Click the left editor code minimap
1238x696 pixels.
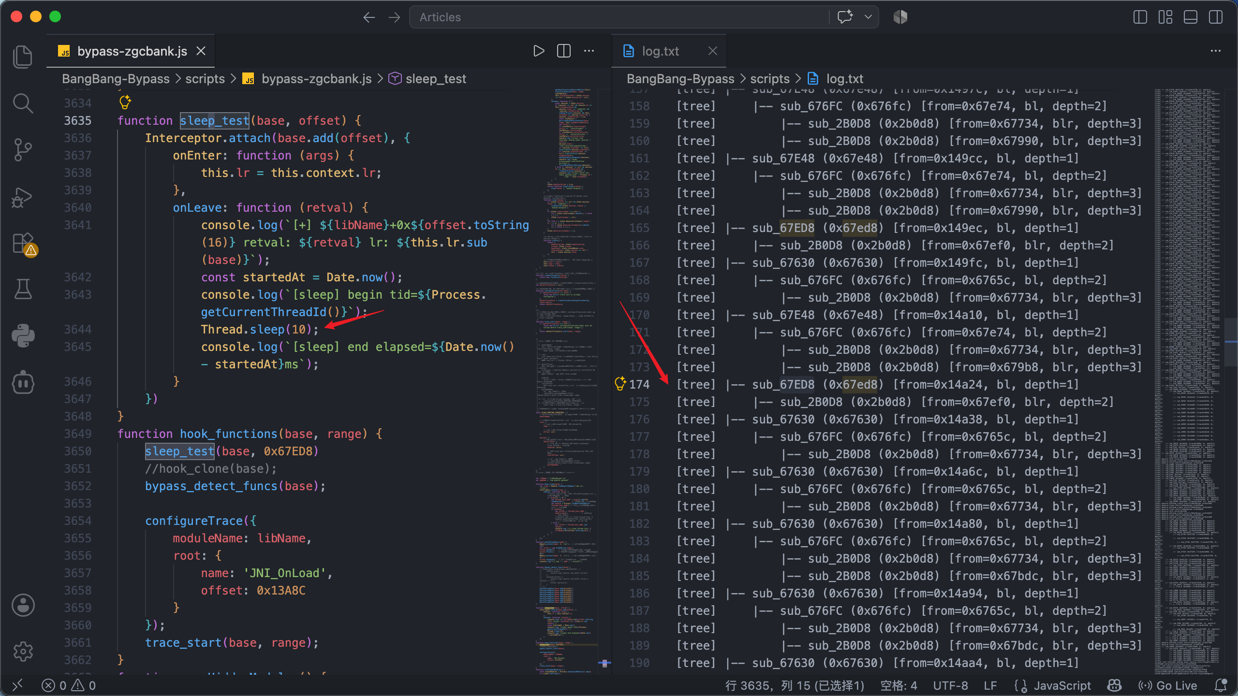tap(566, 381)
